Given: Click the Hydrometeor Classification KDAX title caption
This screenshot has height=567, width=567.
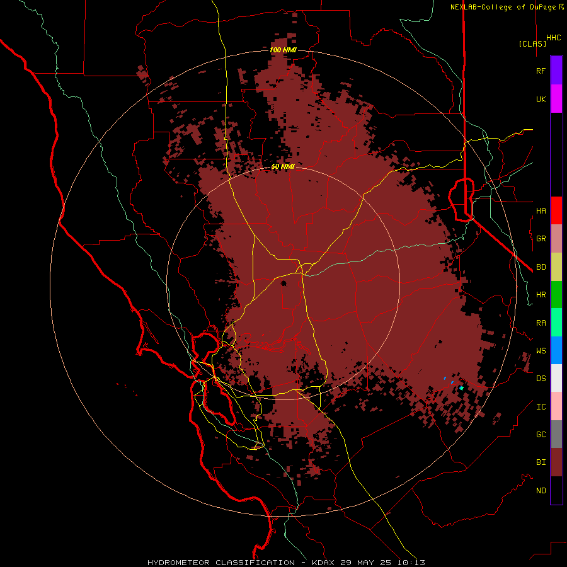Looking at the screenshot, I should pyautogui.click(x=286, y=563).
